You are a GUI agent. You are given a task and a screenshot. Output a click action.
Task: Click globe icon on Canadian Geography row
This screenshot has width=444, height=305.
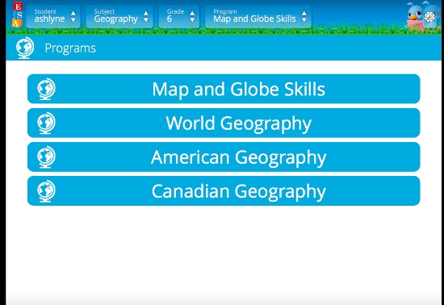click(46, 191)
